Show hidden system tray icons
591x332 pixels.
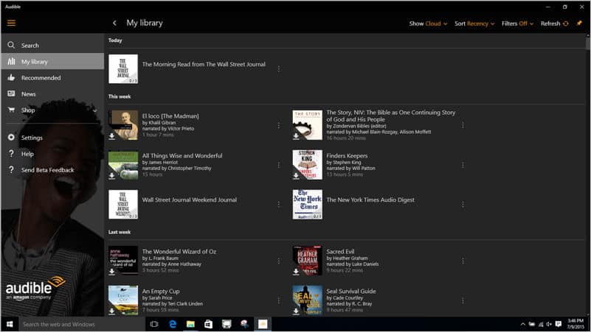tap(523, 324)
